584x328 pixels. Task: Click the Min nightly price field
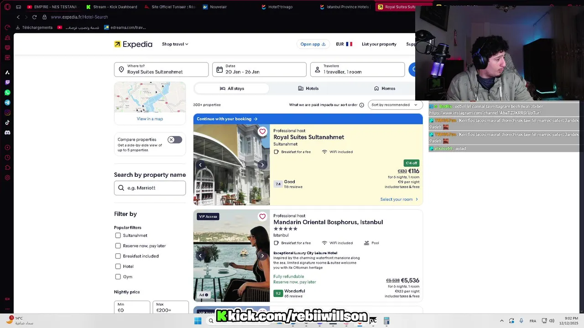[x=132, y=307]
